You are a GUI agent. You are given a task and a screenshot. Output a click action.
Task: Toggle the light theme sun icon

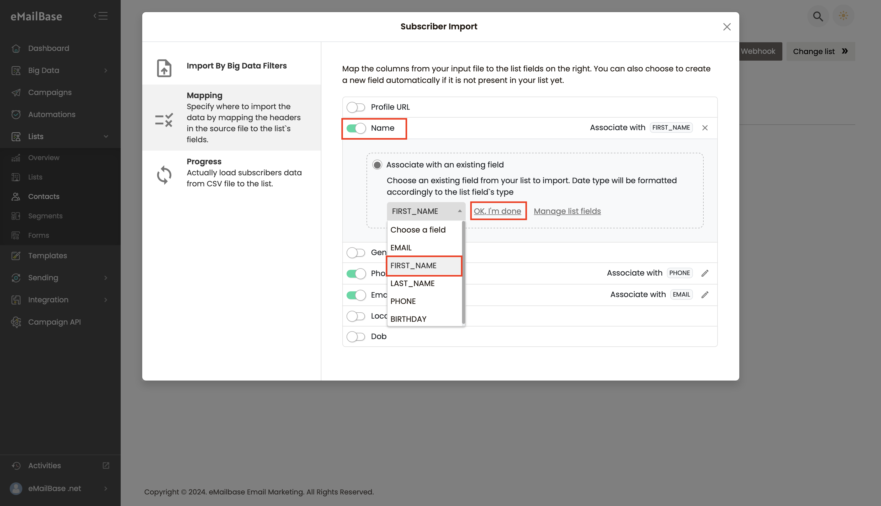click(x=843, y=16)
